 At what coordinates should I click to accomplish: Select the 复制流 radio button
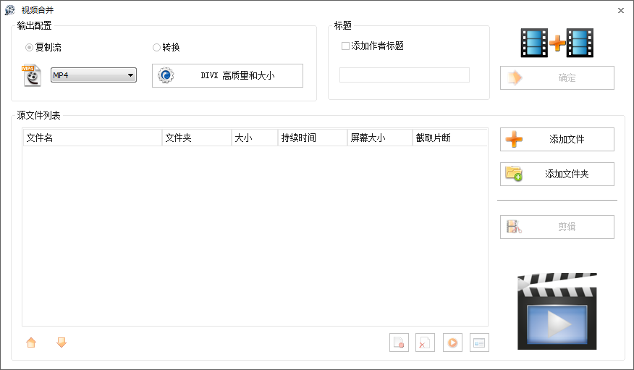30,48
